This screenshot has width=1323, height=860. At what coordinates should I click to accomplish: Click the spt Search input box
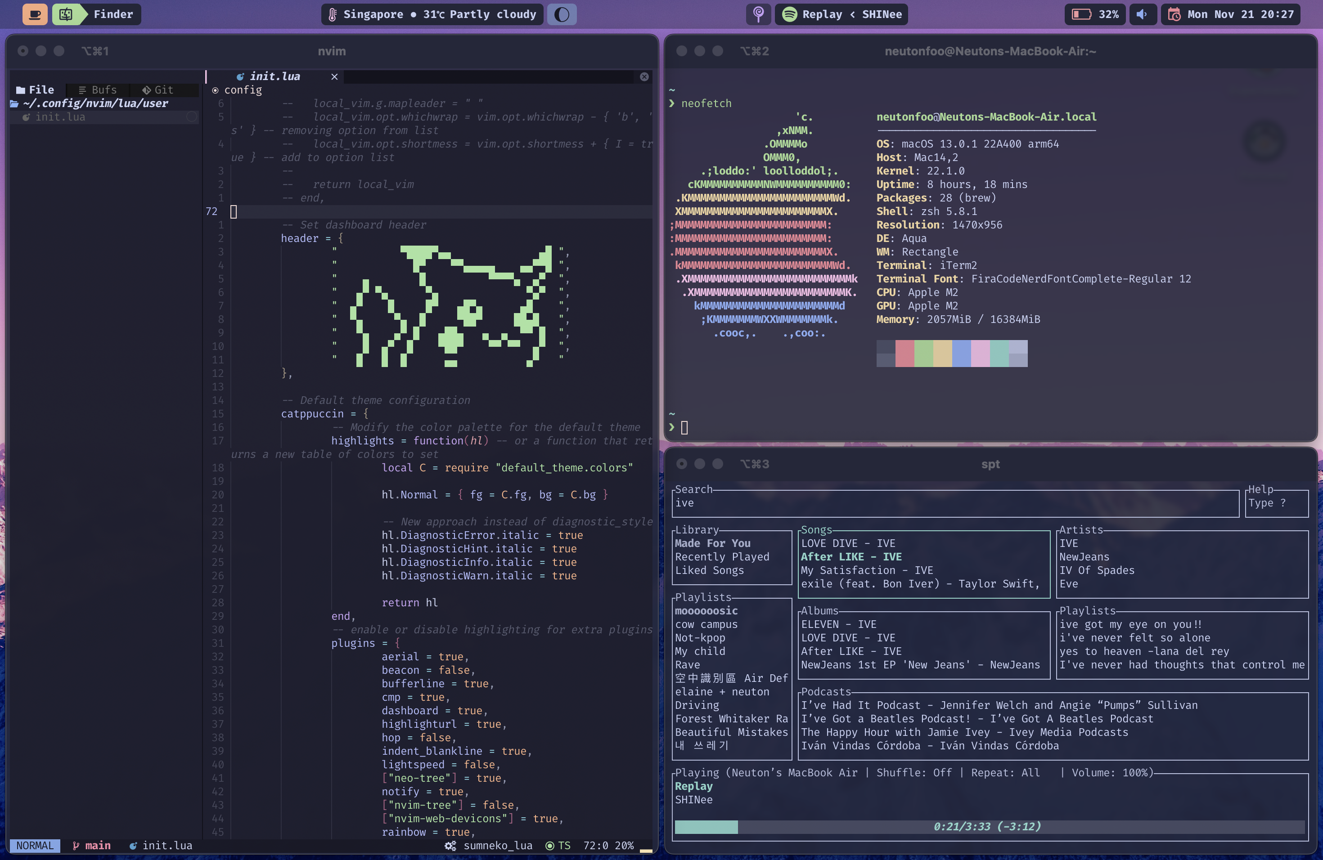(x=955, y=503)
